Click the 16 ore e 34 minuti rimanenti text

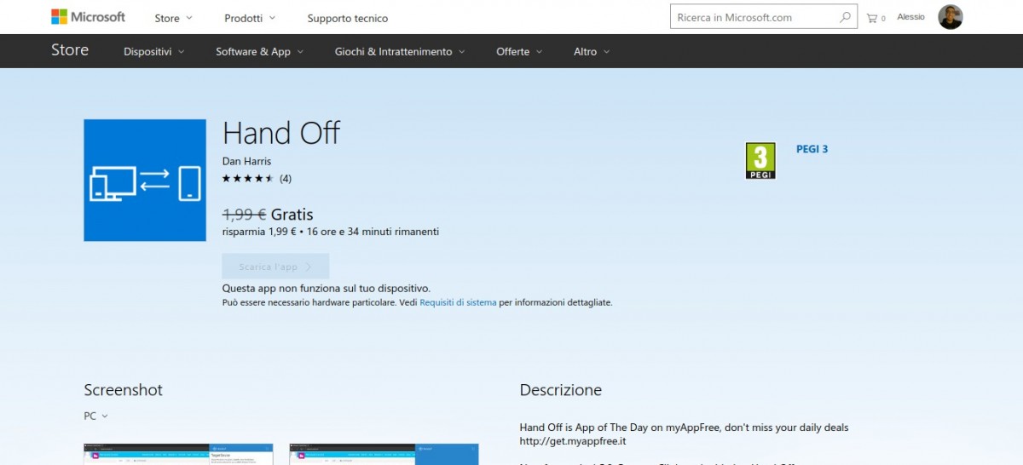(x=373, y=232)
